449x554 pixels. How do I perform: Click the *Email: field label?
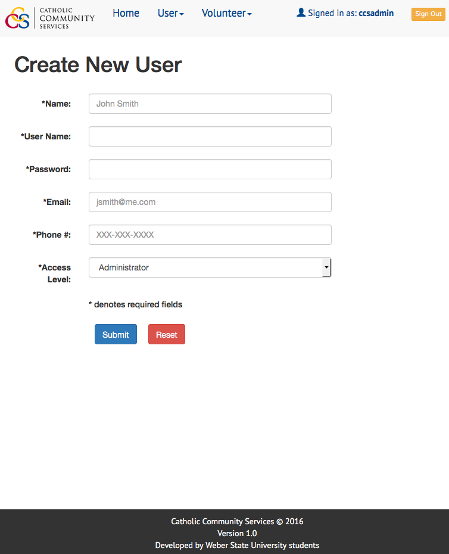click(57, 202)
